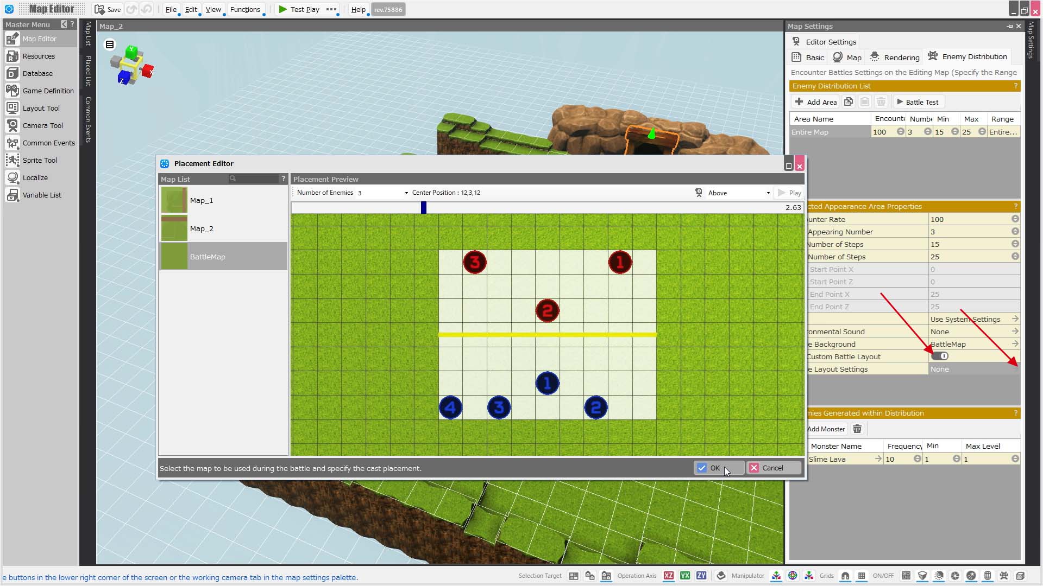The image size is (1043, 586).
Task: Toggle the first Selection Target icon
Action: pos(574,576)
